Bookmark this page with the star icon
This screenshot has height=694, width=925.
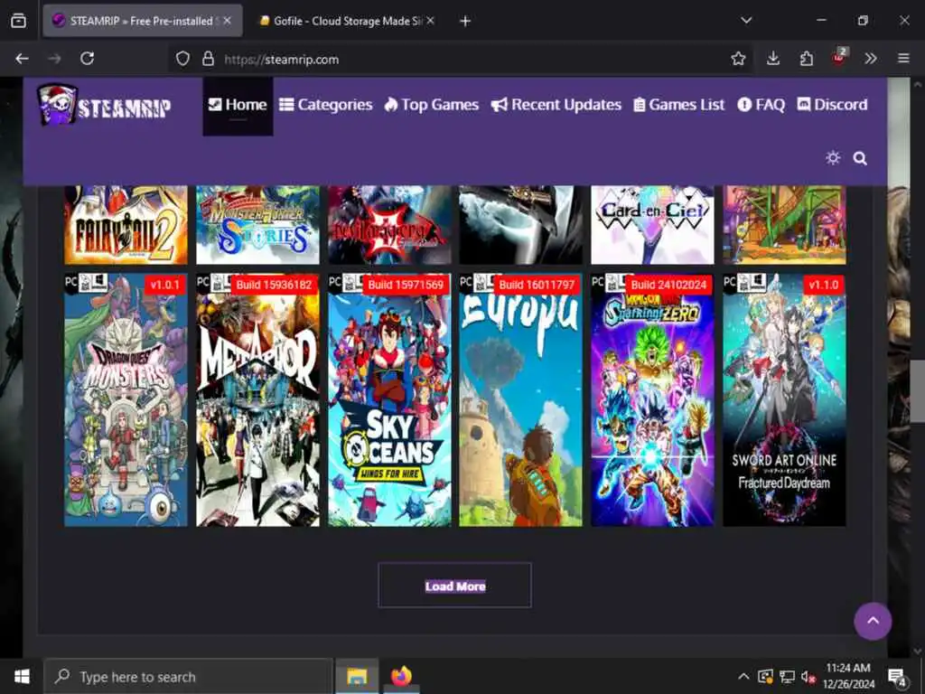738,59
